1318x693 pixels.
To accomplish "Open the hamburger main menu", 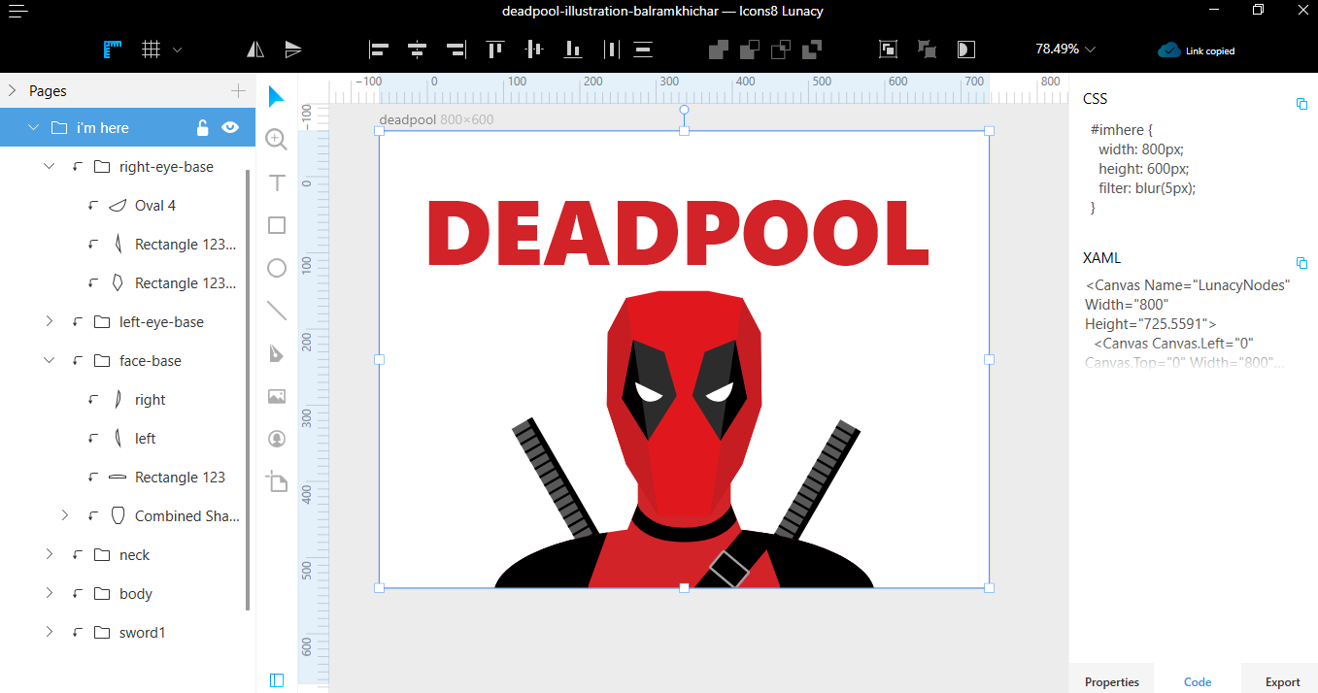I will pos(18,12).
